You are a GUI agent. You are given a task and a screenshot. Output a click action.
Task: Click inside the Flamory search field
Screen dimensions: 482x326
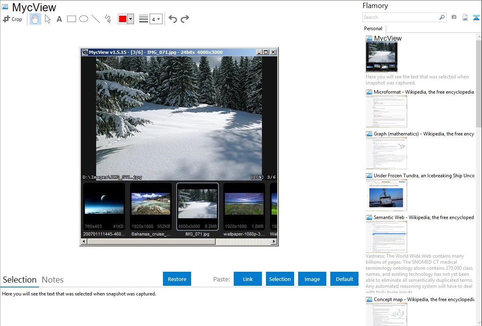pyautogui.click(x=400, y=17)
